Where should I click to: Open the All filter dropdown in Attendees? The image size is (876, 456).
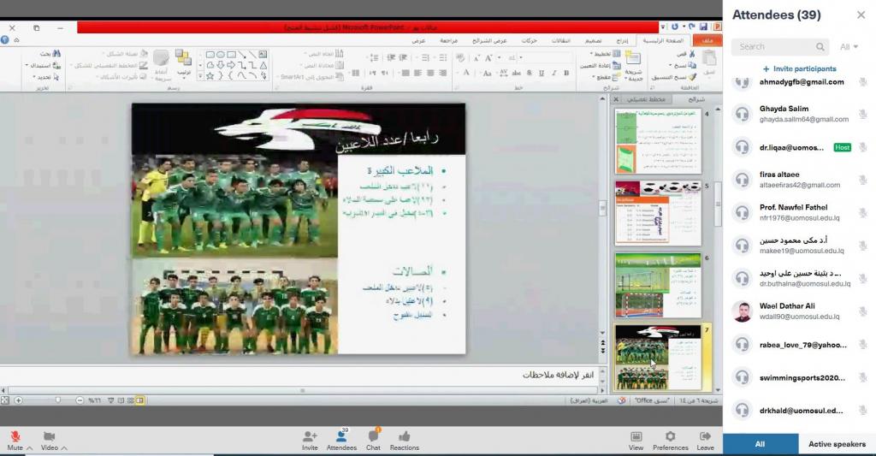(849, 47)
